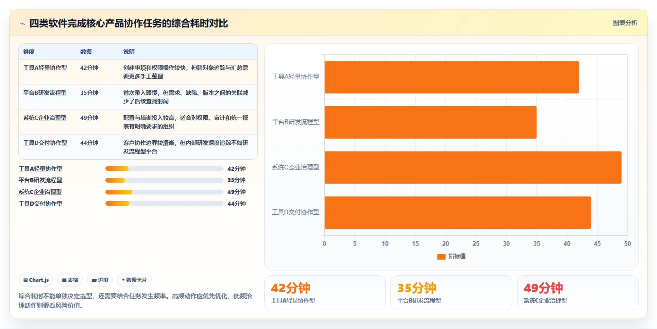Open the orange 42分钟 data card
Viewport: 657px width, 329px height.
click(325, 293)
